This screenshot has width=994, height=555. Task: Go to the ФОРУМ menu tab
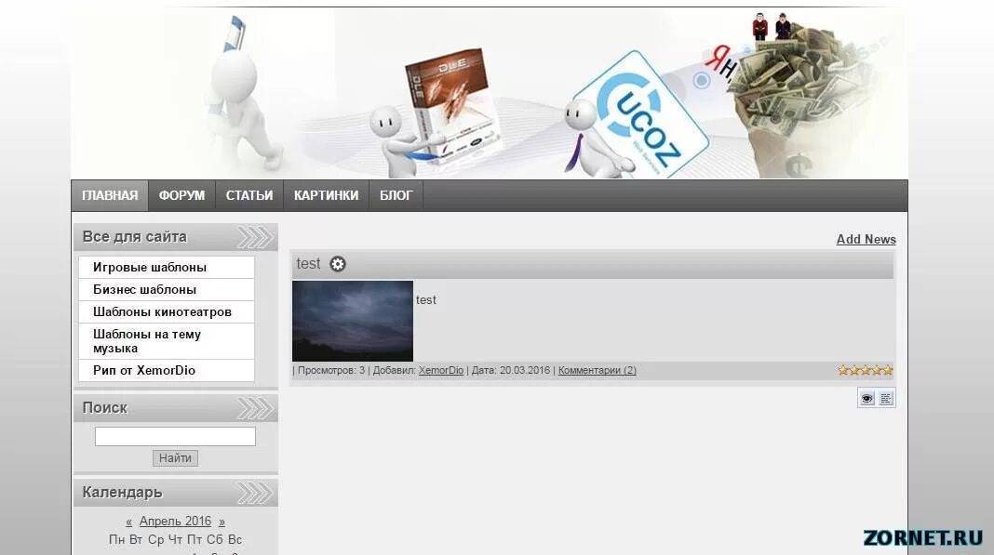point(181,196)
